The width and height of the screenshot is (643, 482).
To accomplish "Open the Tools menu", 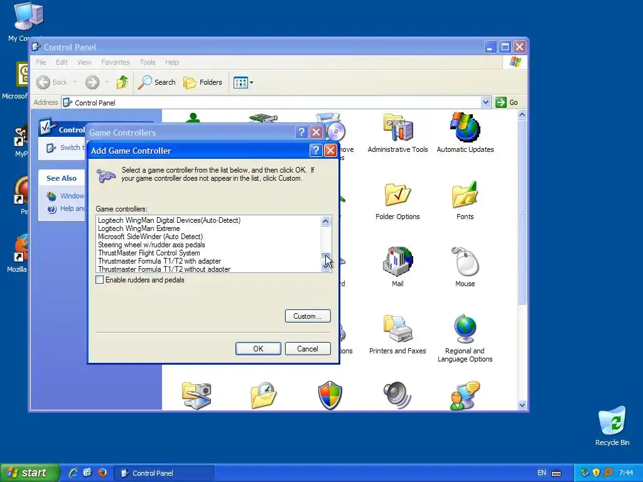I will [x=147, y=62].
